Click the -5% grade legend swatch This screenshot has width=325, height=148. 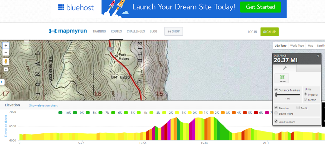(x=126, y=113)
